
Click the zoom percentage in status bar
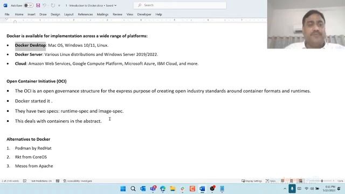[340, 181]
